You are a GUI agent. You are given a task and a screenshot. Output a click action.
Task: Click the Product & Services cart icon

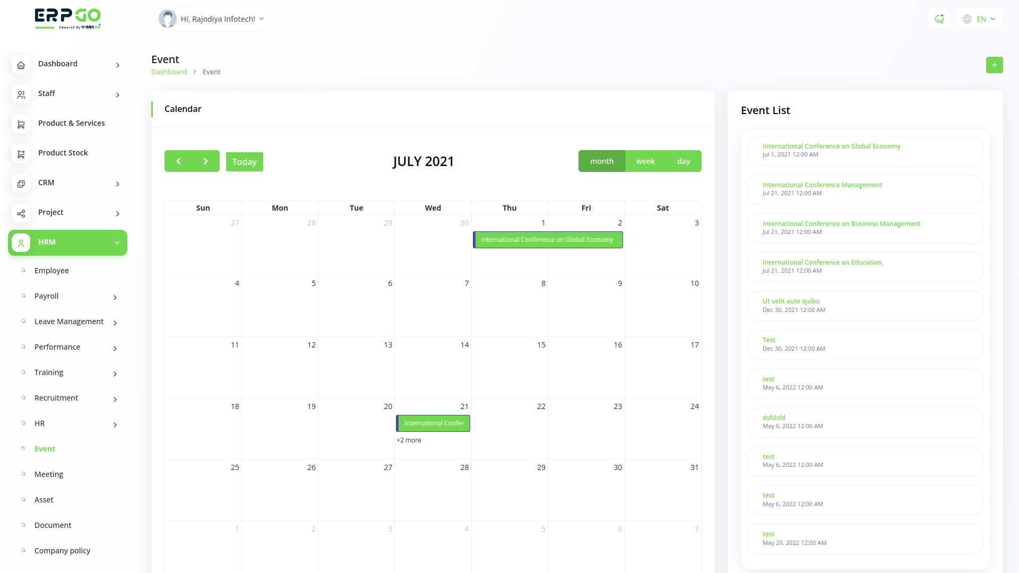[x=21, y=124]
